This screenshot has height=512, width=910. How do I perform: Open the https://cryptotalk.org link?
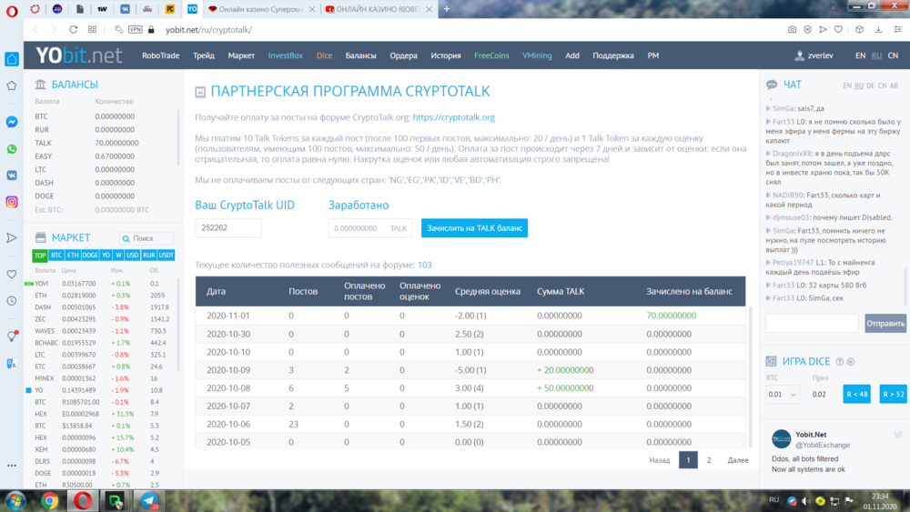click(x=454, y=117)
